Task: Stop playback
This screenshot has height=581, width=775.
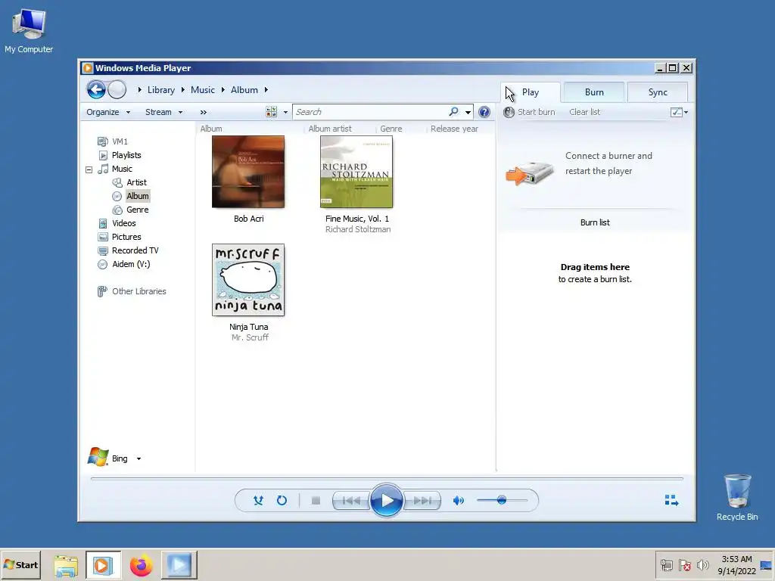Action: click(x=316, y=501)
